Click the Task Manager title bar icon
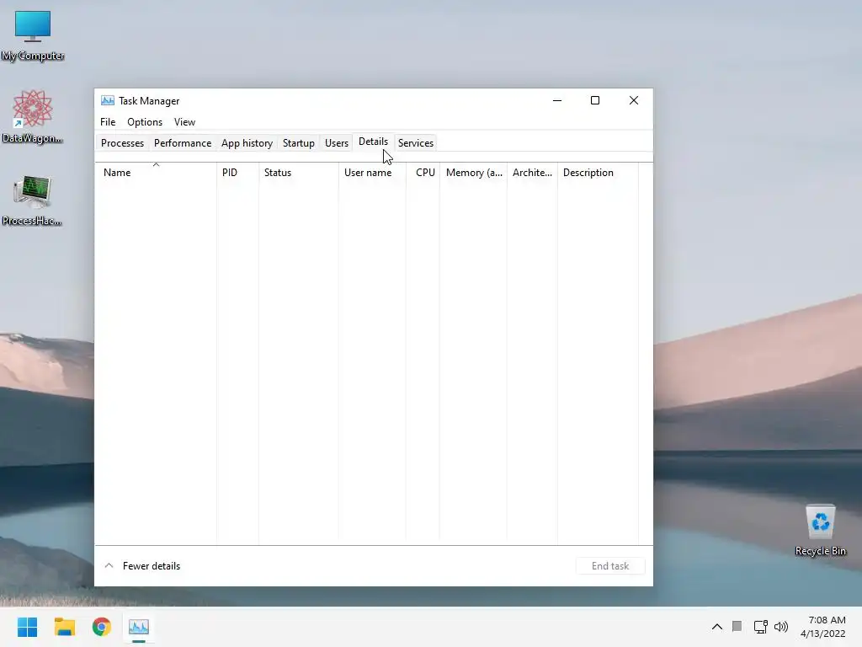 pos(108,101)
